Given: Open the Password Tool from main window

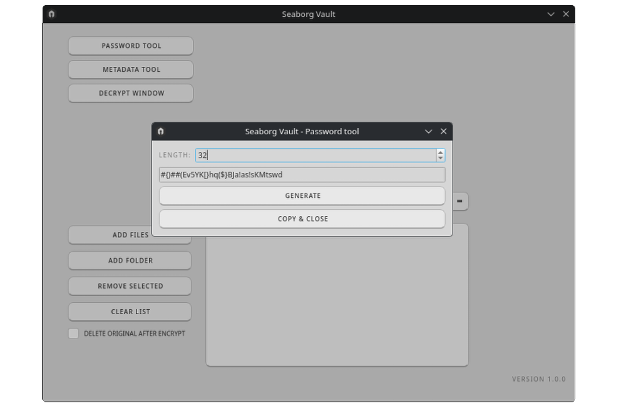Looking at the screenshot, I should tap(131, 46).
